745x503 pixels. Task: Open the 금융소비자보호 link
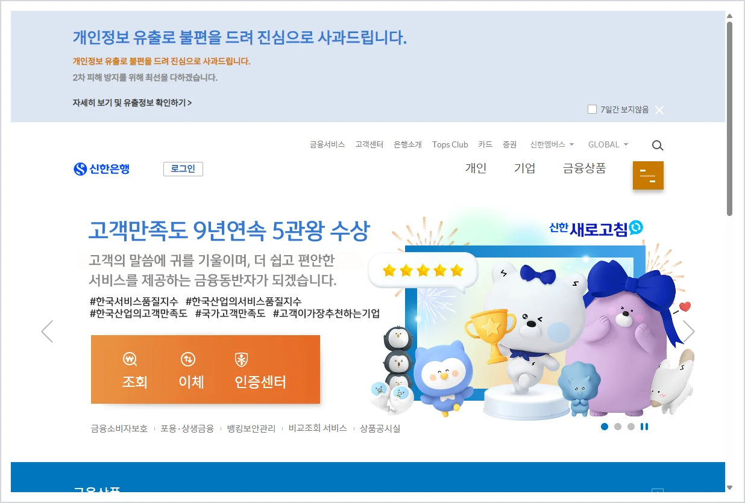click(119, 428)
